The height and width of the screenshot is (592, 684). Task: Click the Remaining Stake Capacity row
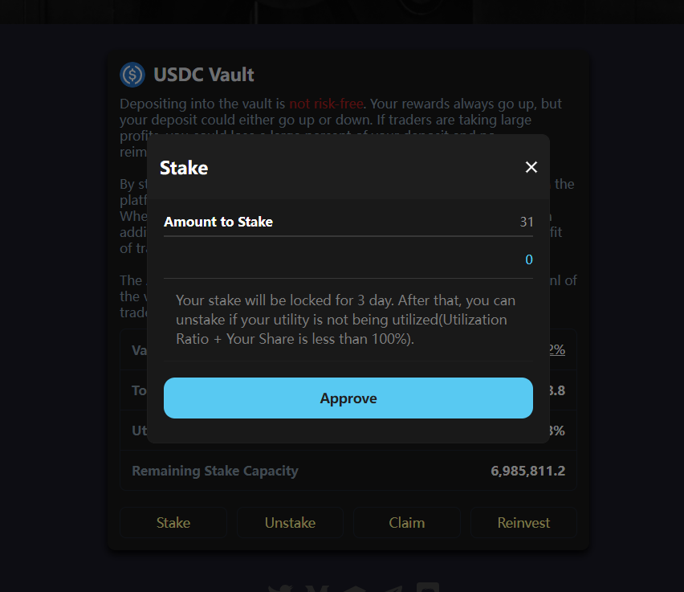(348, 471)
